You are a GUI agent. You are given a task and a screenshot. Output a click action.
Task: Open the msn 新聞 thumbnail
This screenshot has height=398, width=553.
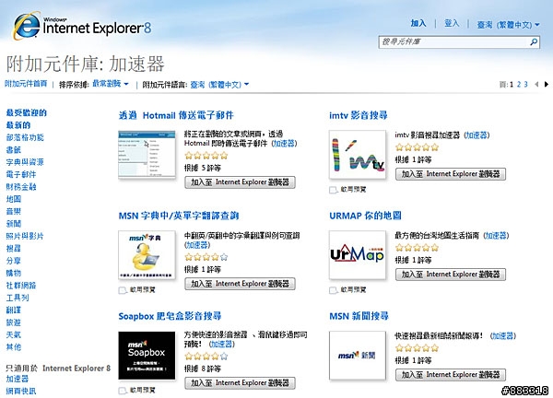pos(358,356)
